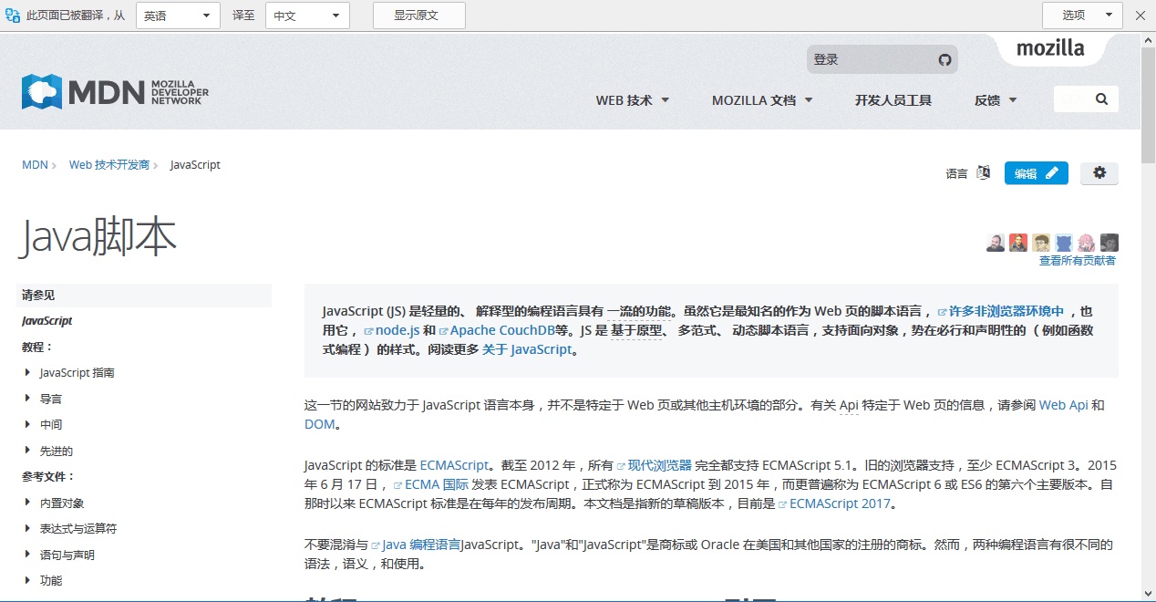Viewport: 1156px width, 602px height.
Task: Click the GitHub icon in login box
Action: point(944,59)
